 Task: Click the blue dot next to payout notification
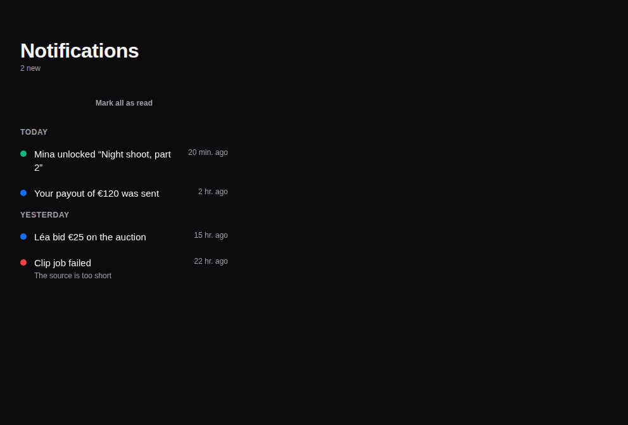point(23,193)
